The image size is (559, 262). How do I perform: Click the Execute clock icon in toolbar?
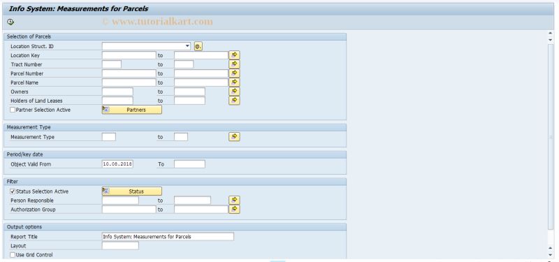(10, 22)
